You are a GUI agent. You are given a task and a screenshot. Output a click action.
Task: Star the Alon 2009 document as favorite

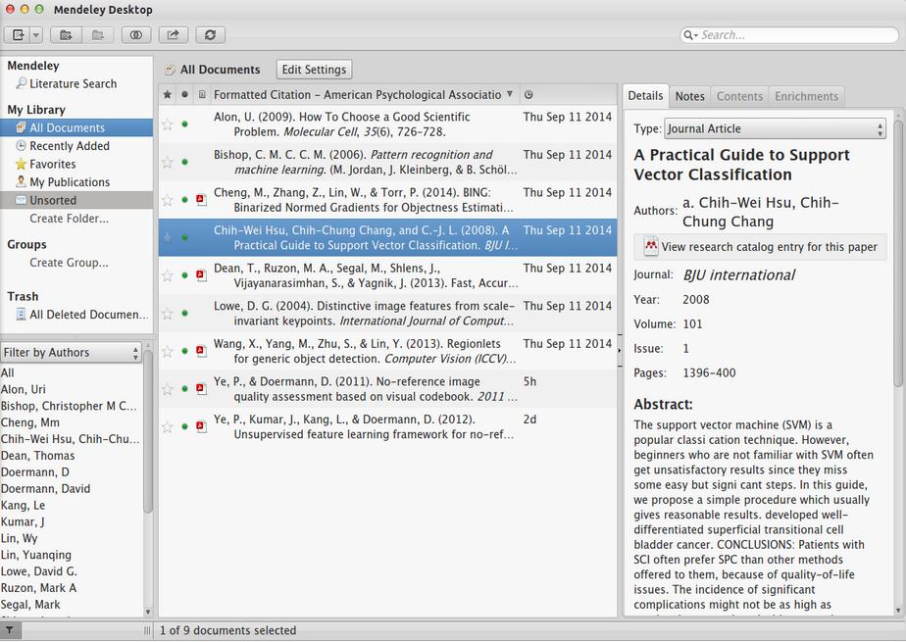168,124
